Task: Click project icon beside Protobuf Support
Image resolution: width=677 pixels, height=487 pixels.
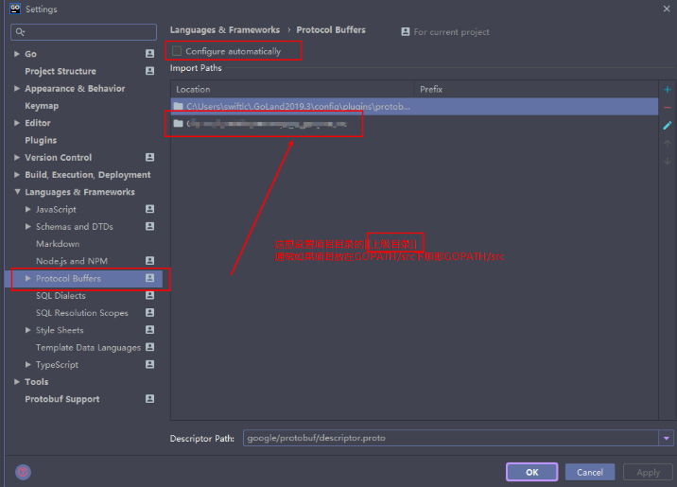Action: 149,399
